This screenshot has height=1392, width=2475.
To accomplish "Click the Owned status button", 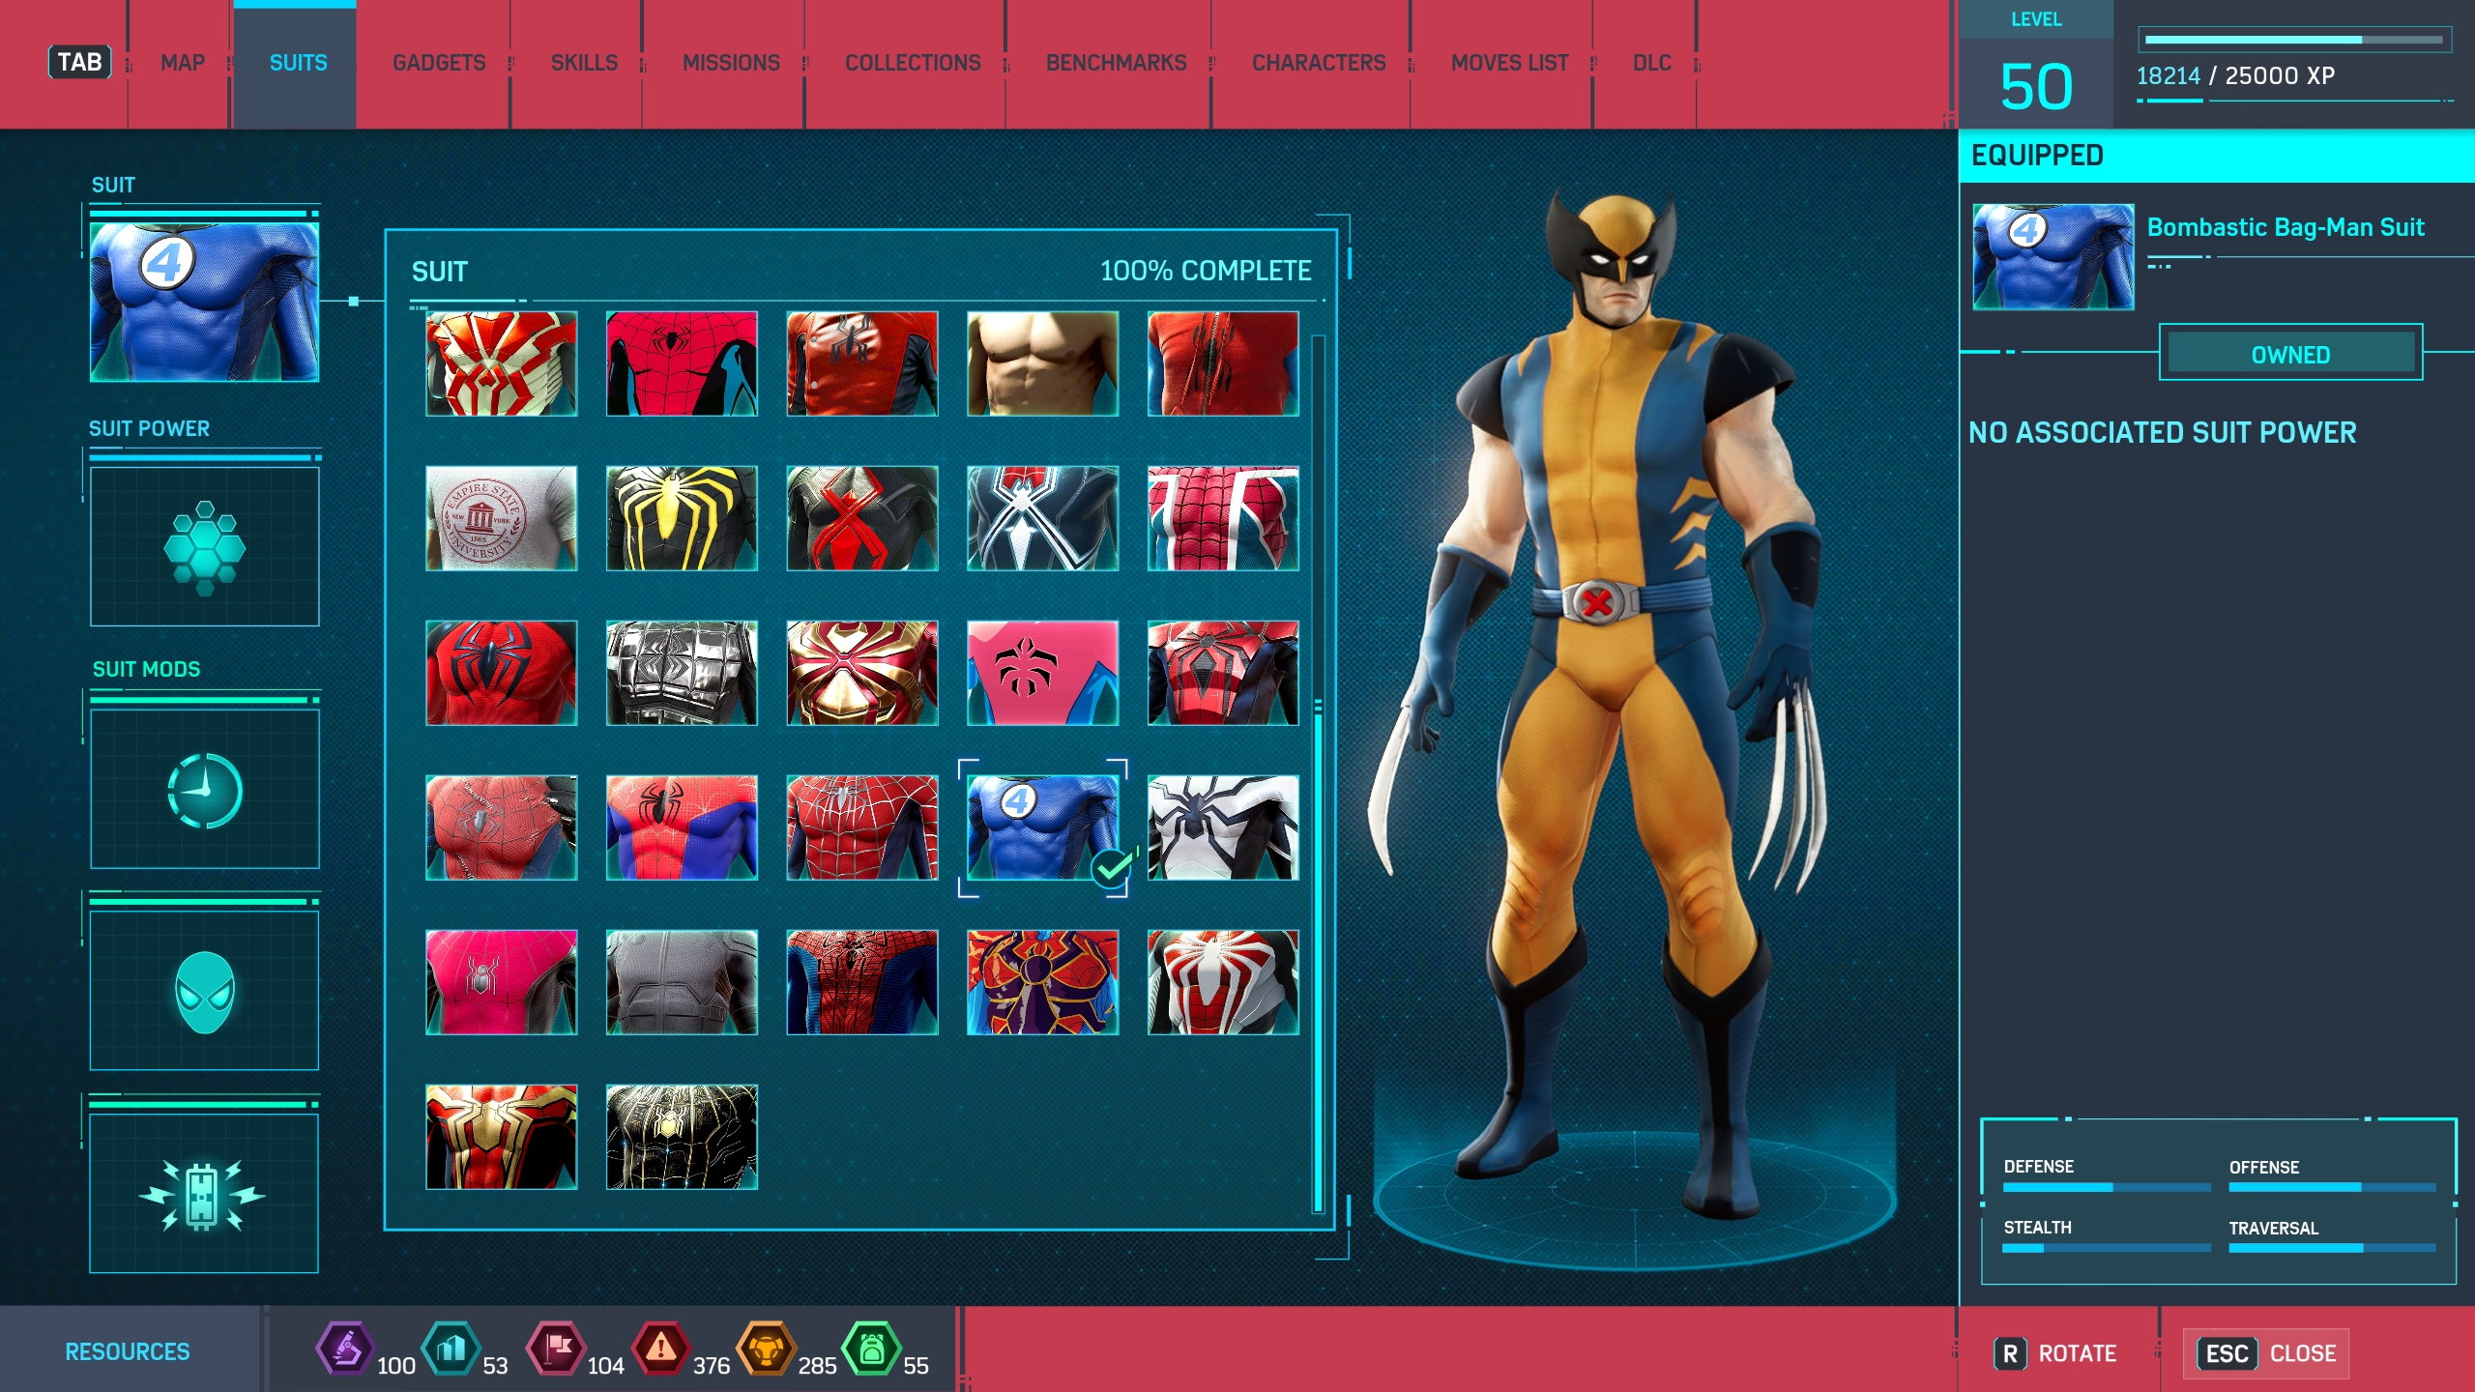I will tap(2289, 355).
